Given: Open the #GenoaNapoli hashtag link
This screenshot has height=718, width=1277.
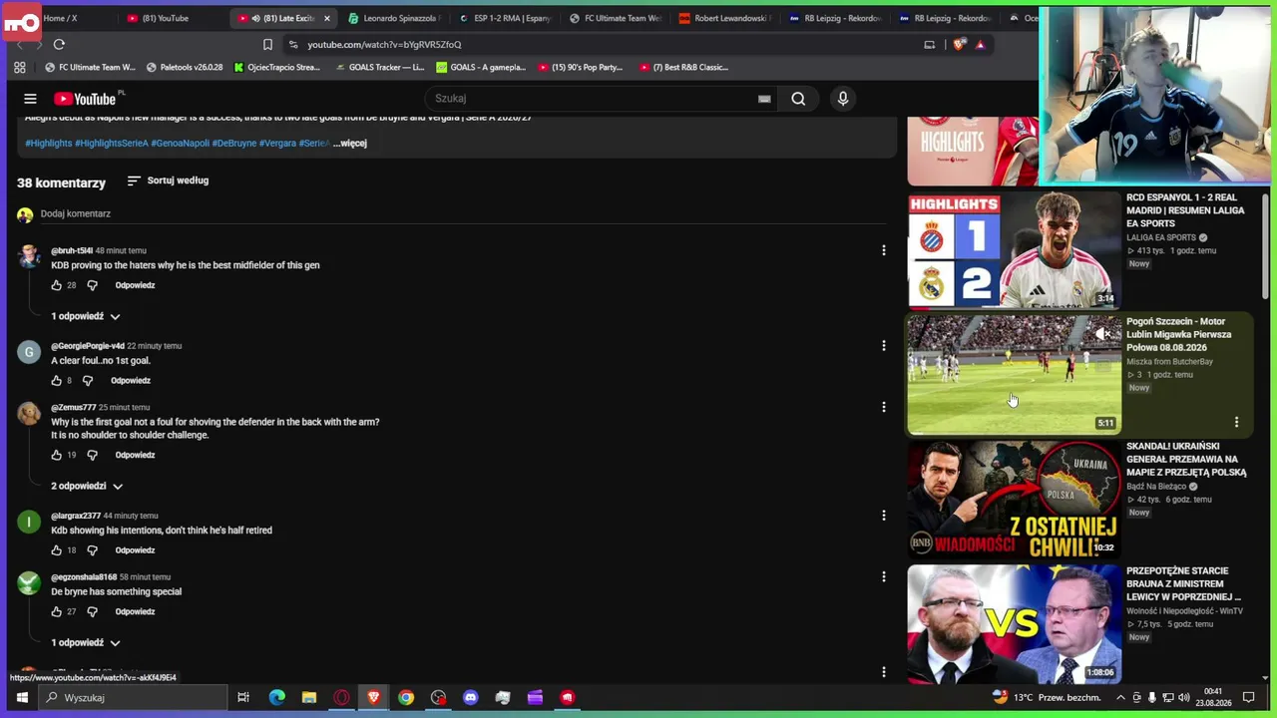Looking at the screenshot, I should point(181,144).
